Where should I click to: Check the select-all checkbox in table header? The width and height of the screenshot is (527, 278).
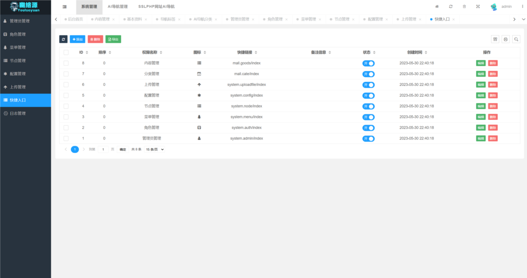pyautogui.click(x=66, y=53)
